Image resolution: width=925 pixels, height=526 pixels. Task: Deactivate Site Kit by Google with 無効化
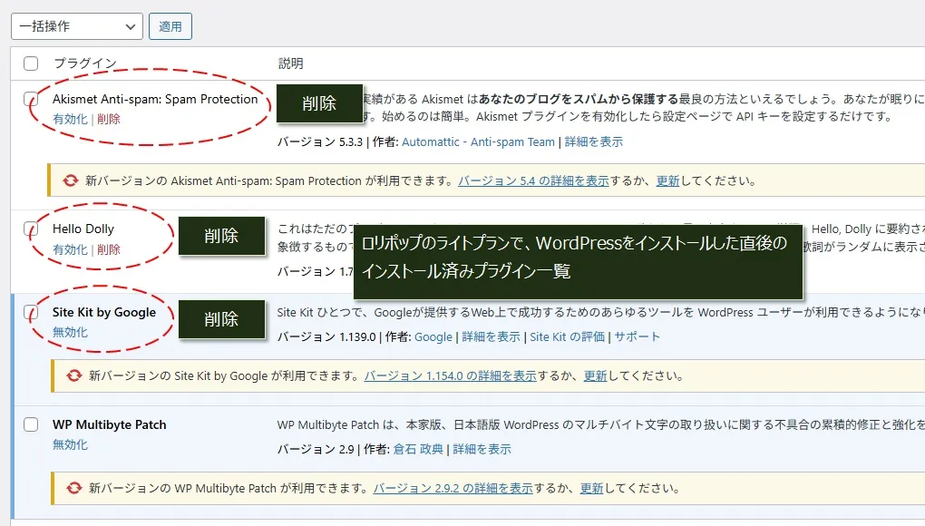click(70, 332)
